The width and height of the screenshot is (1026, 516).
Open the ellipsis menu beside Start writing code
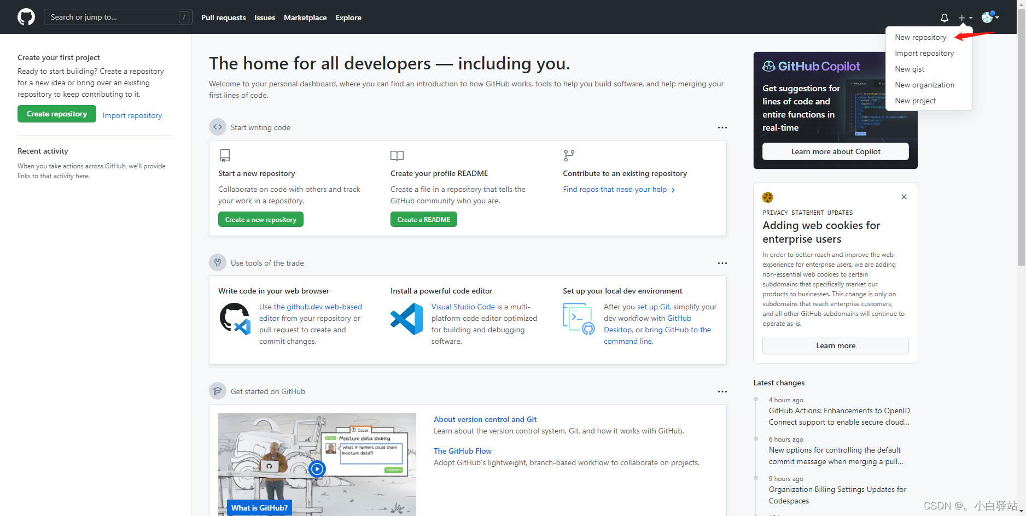[722, 127]
